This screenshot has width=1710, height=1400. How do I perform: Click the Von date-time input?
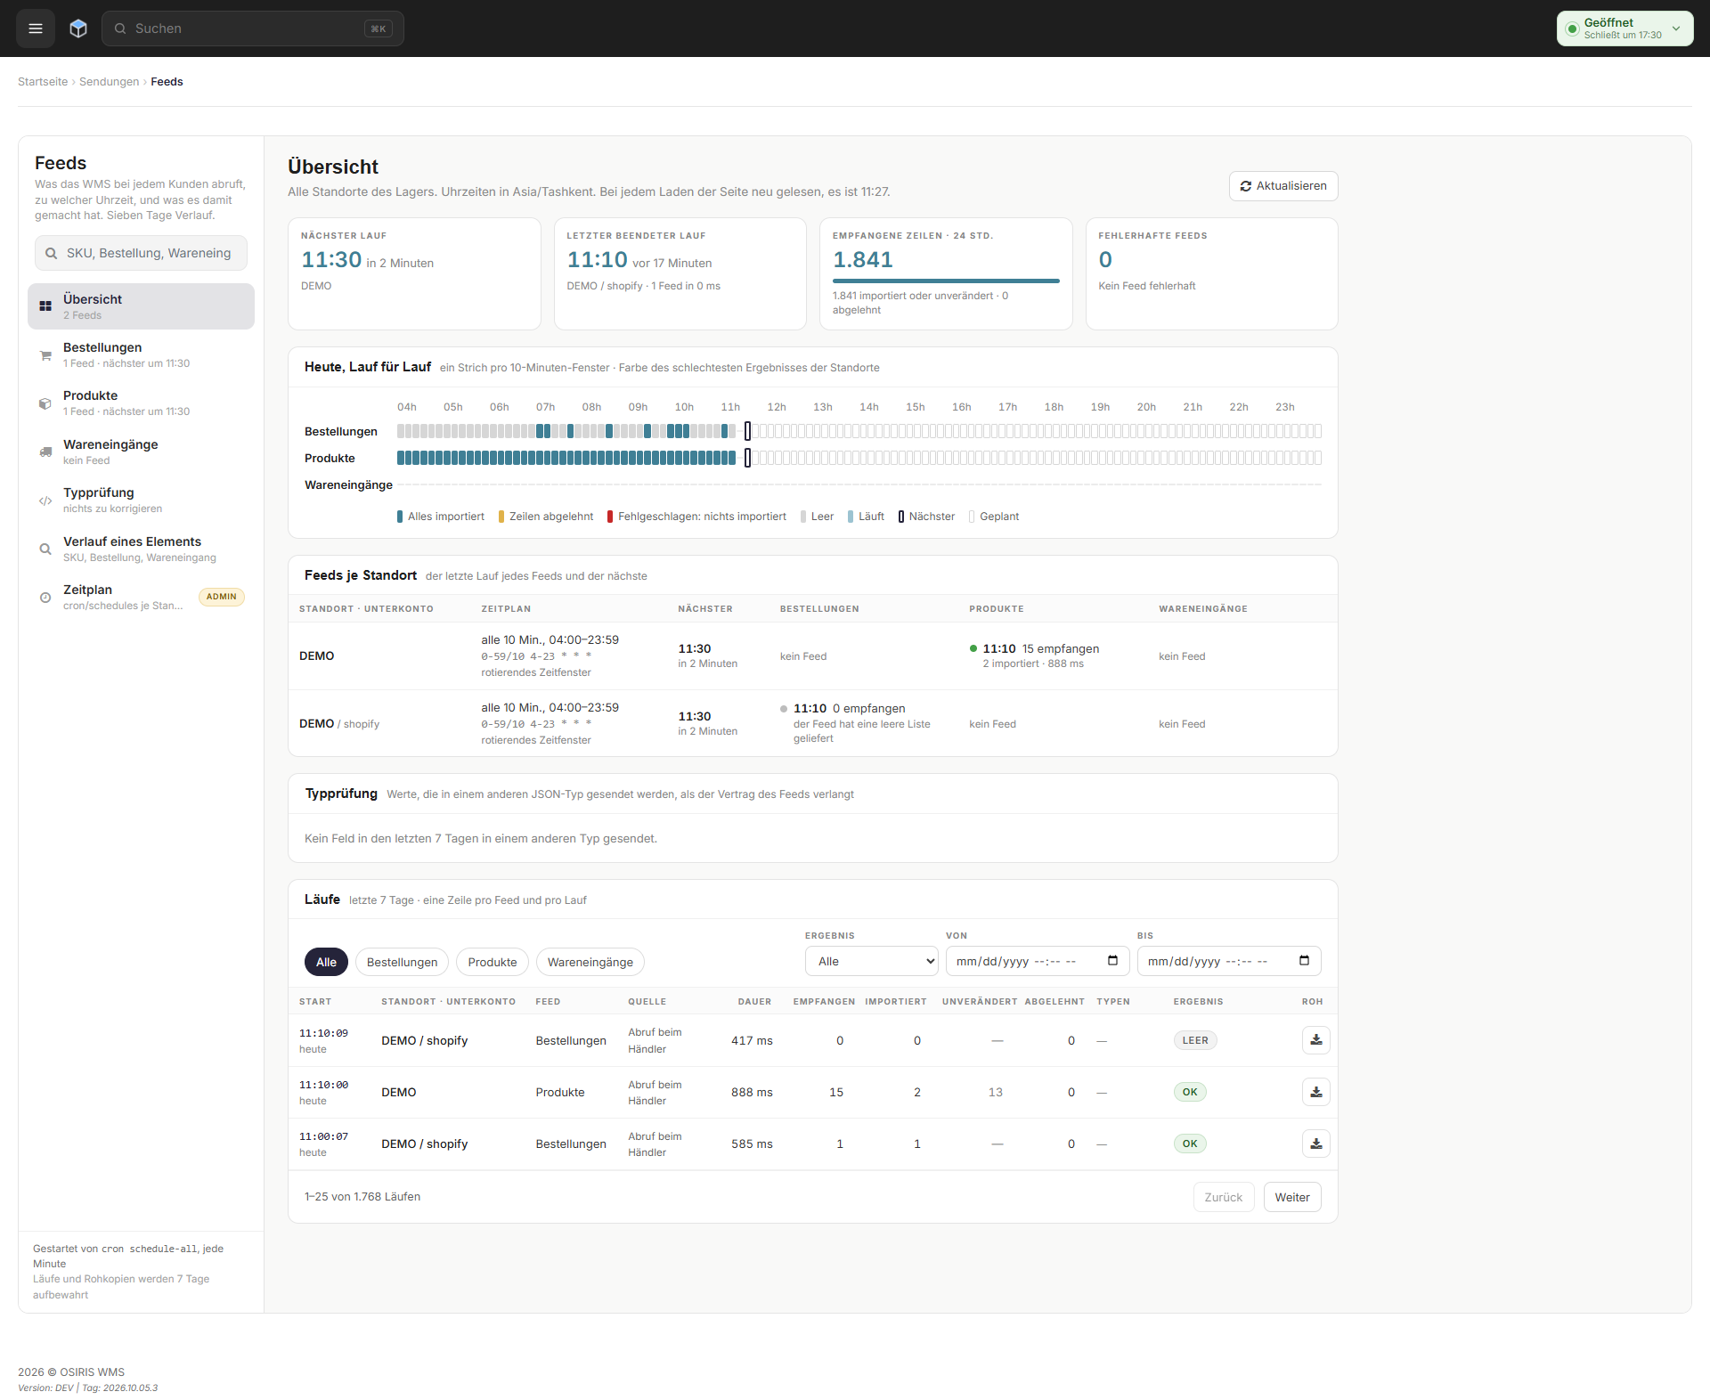click(x=1037, y=961)
